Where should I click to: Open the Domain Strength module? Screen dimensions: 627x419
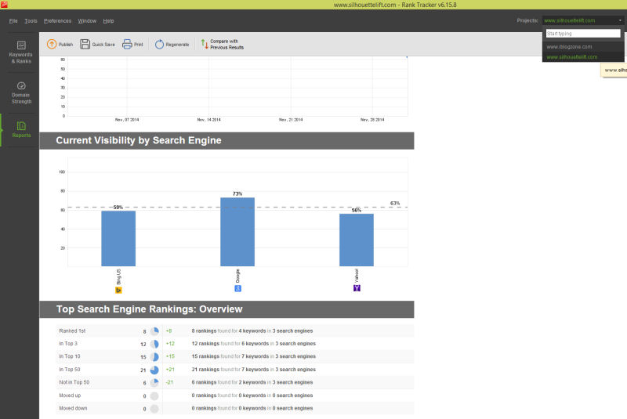pos(21,93)
